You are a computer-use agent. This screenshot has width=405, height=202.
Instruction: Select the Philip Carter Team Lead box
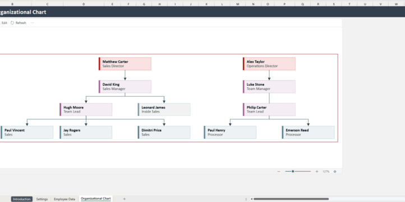click(269, 110)
